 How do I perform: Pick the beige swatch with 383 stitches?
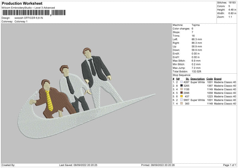point(181,103)
